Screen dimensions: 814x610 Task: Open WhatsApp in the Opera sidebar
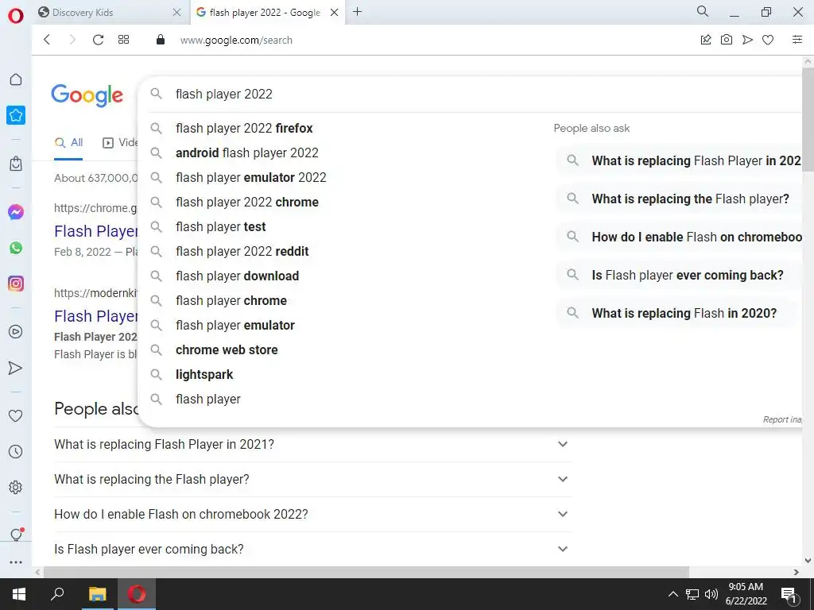(x=16, y=248)
